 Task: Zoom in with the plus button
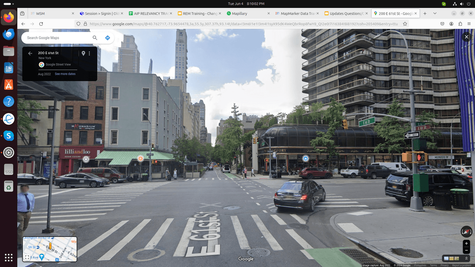point(466,244)
